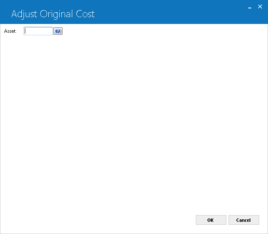Confirm with the OK button
Image resolution: width=268 pixels, height=234 pixels.
(x=211, y=220)
